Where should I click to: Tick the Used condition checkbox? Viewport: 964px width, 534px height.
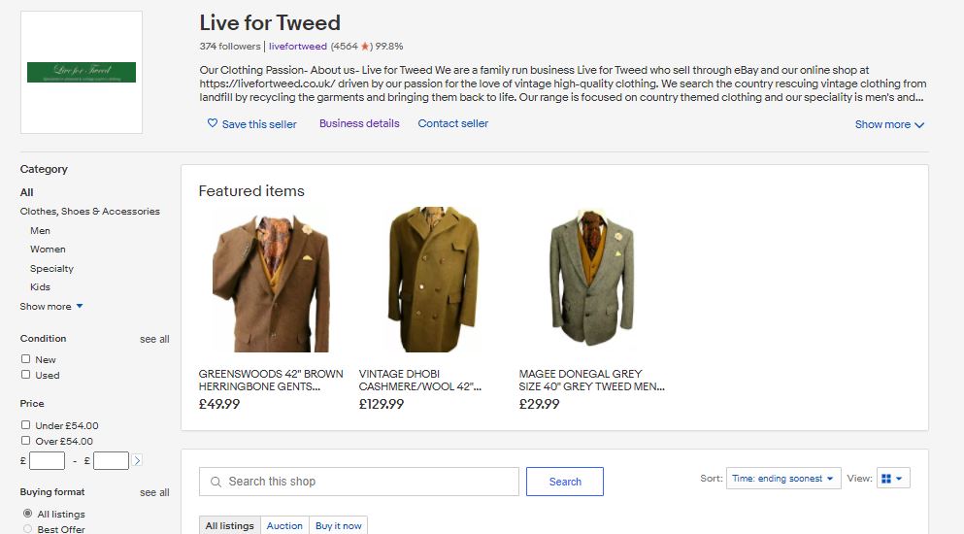coord(26,375)
